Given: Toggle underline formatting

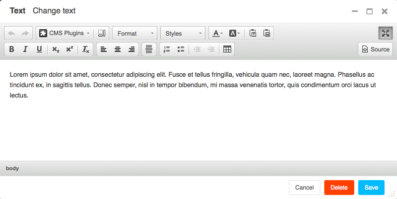Looking at the screenshot, I should coord(39,50).
